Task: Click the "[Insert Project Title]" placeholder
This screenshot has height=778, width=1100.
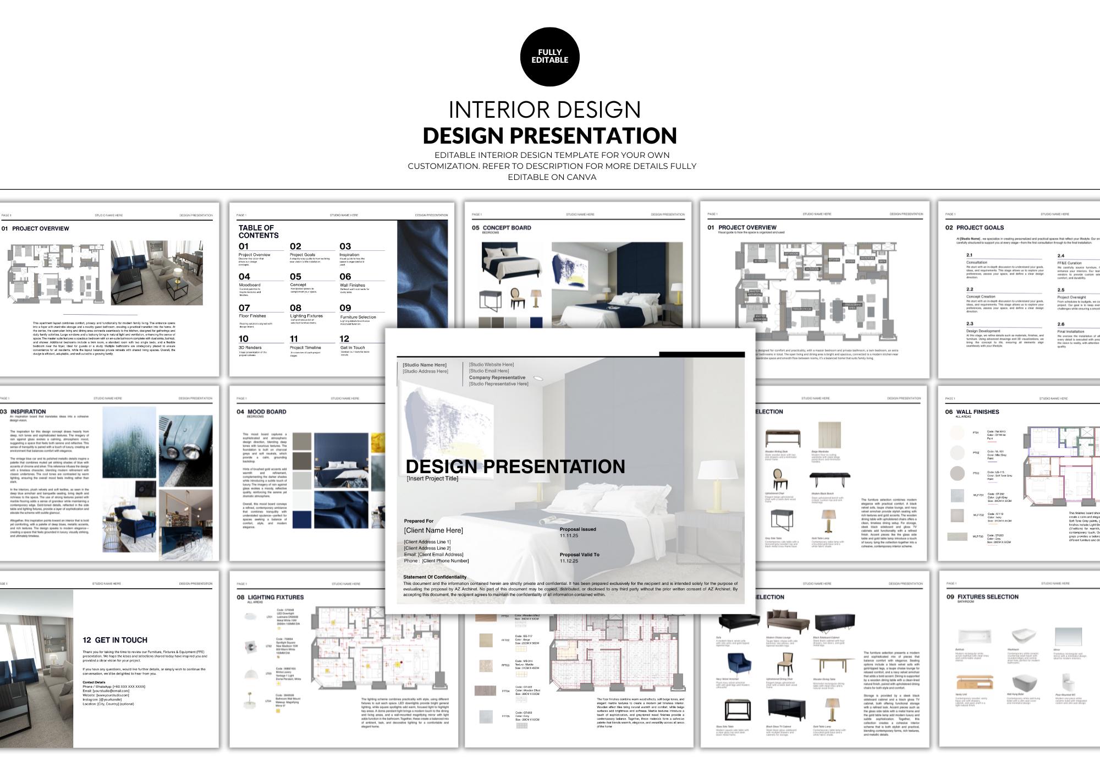Action: (x=432, y=479)
